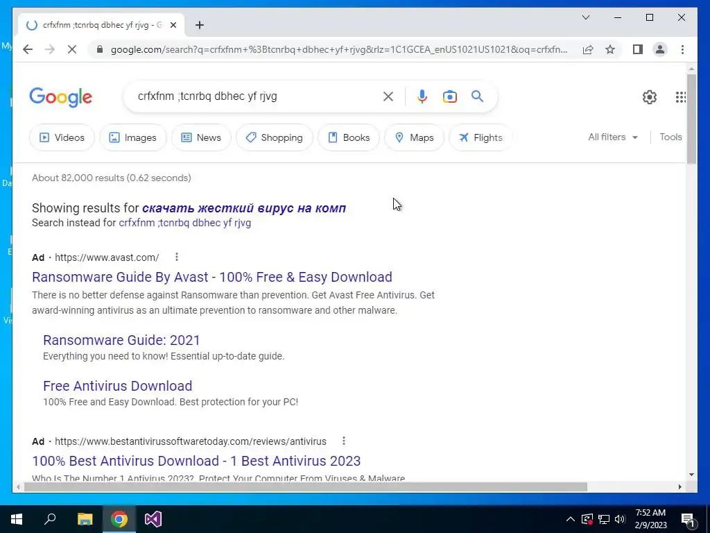Click scroll-right arrow on horizontal bar

[x=679, y=487]
